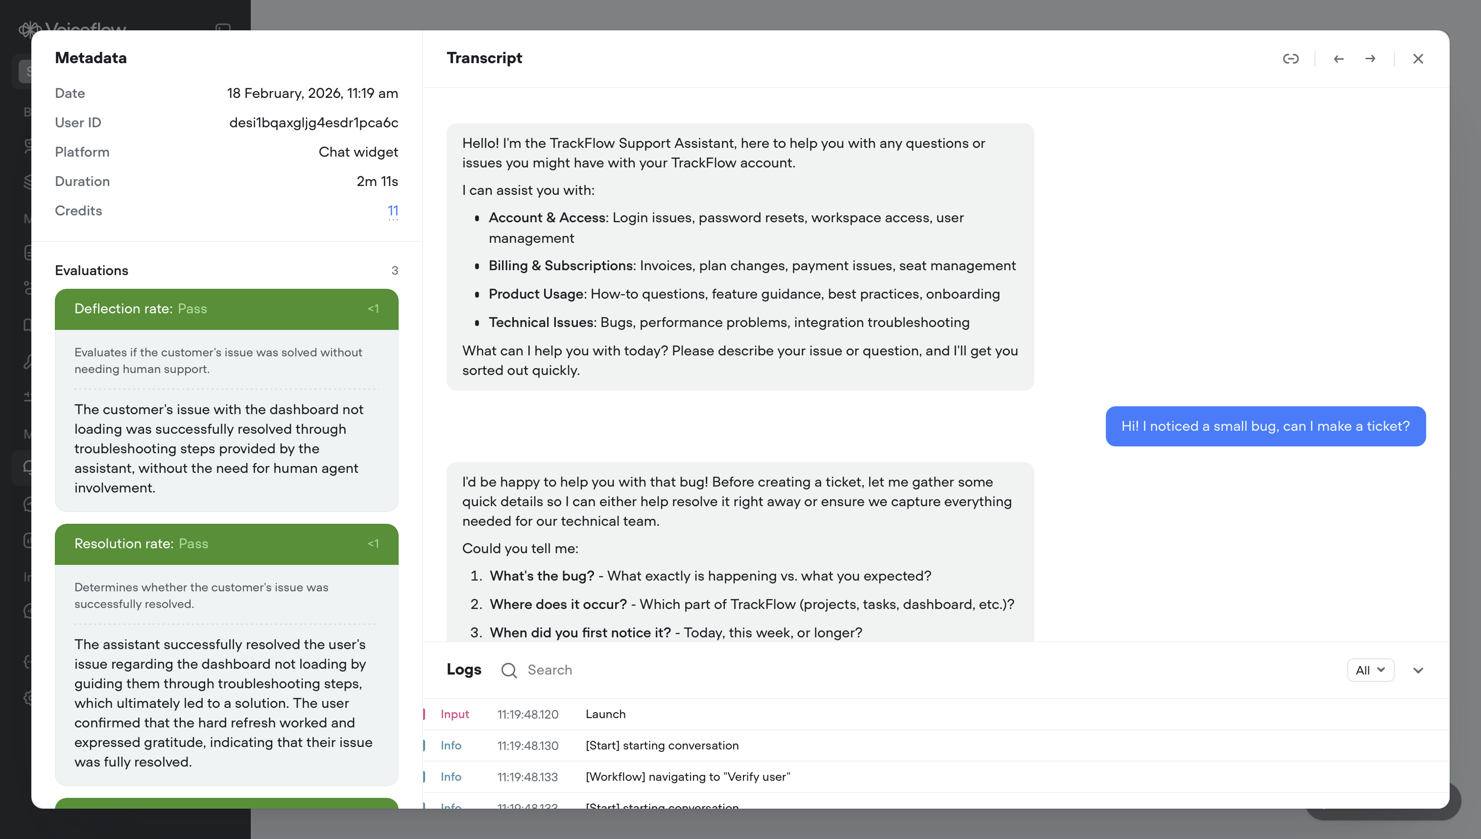
Task: Open the All log filter dropdown
Action: click(x=1370, y=670)
